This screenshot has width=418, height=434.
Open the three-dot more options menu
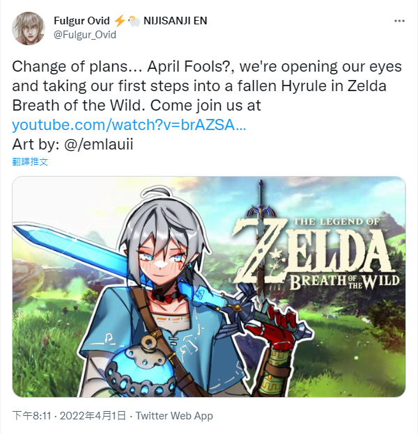pyautogui.click(x=399, y=21)
